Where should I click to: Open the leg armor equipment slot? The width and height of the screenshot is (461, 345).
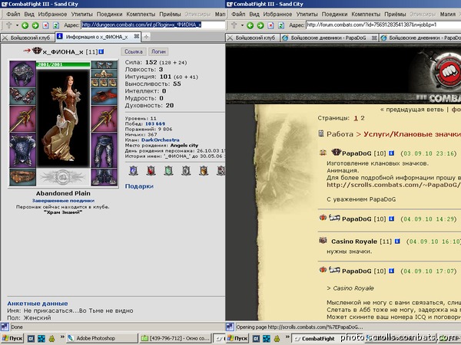click(x=104, y=150)
